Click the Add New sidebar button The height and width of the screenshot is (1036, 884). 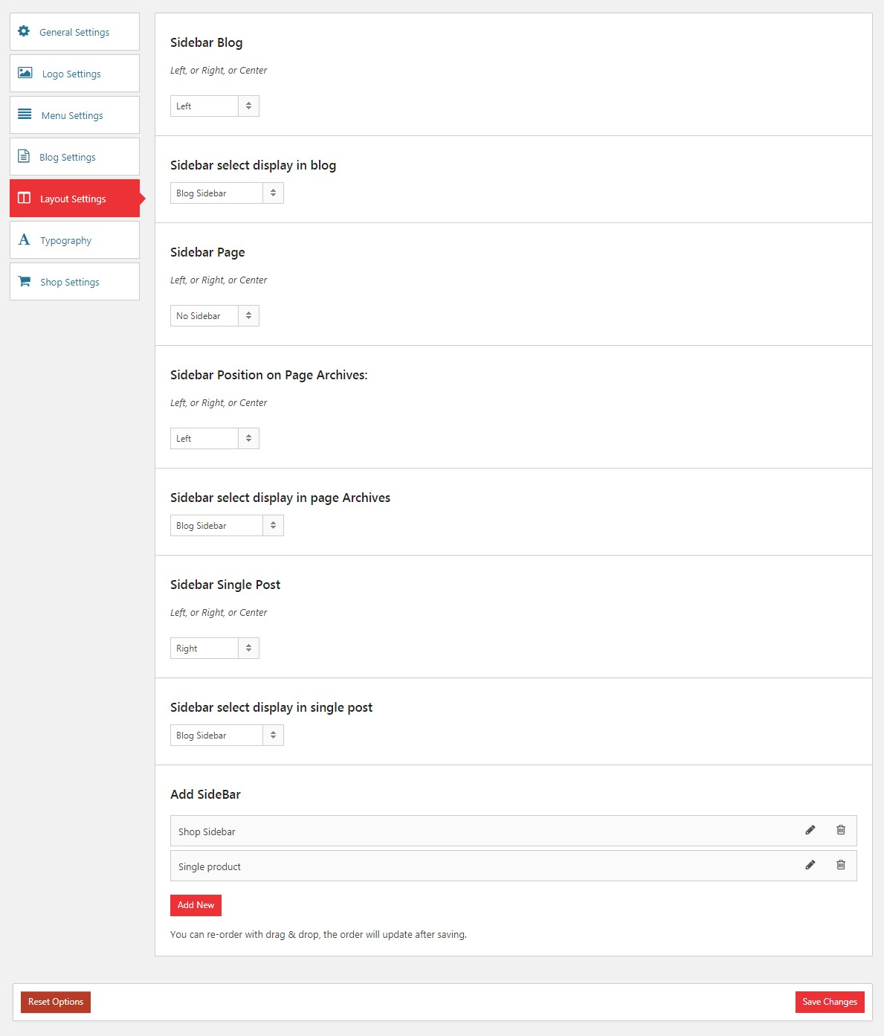[x=196, y=905]
